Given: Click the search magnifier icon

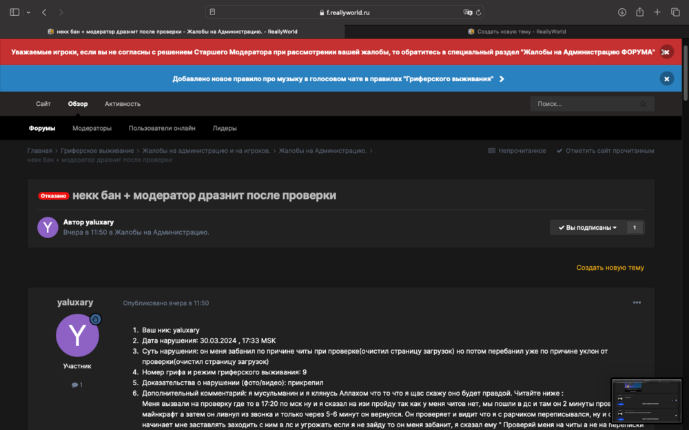Looking at the screenshot, I should pyautogui.click(x=644, y=104).
